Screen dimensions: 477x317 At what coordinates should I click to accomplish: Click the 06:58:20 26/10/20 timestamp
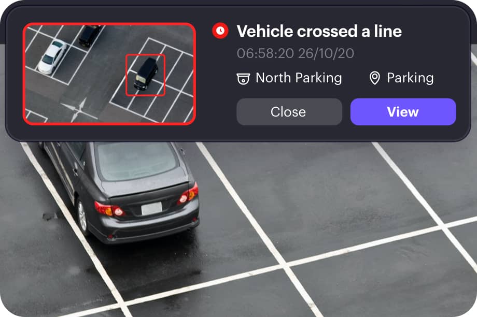tap(296, 53)
